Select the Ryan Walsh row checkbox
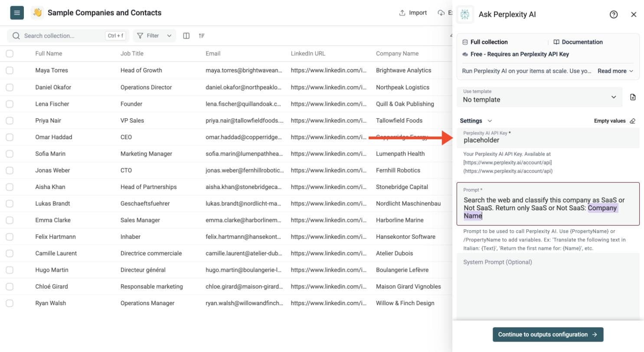 (x=10, y=303)
